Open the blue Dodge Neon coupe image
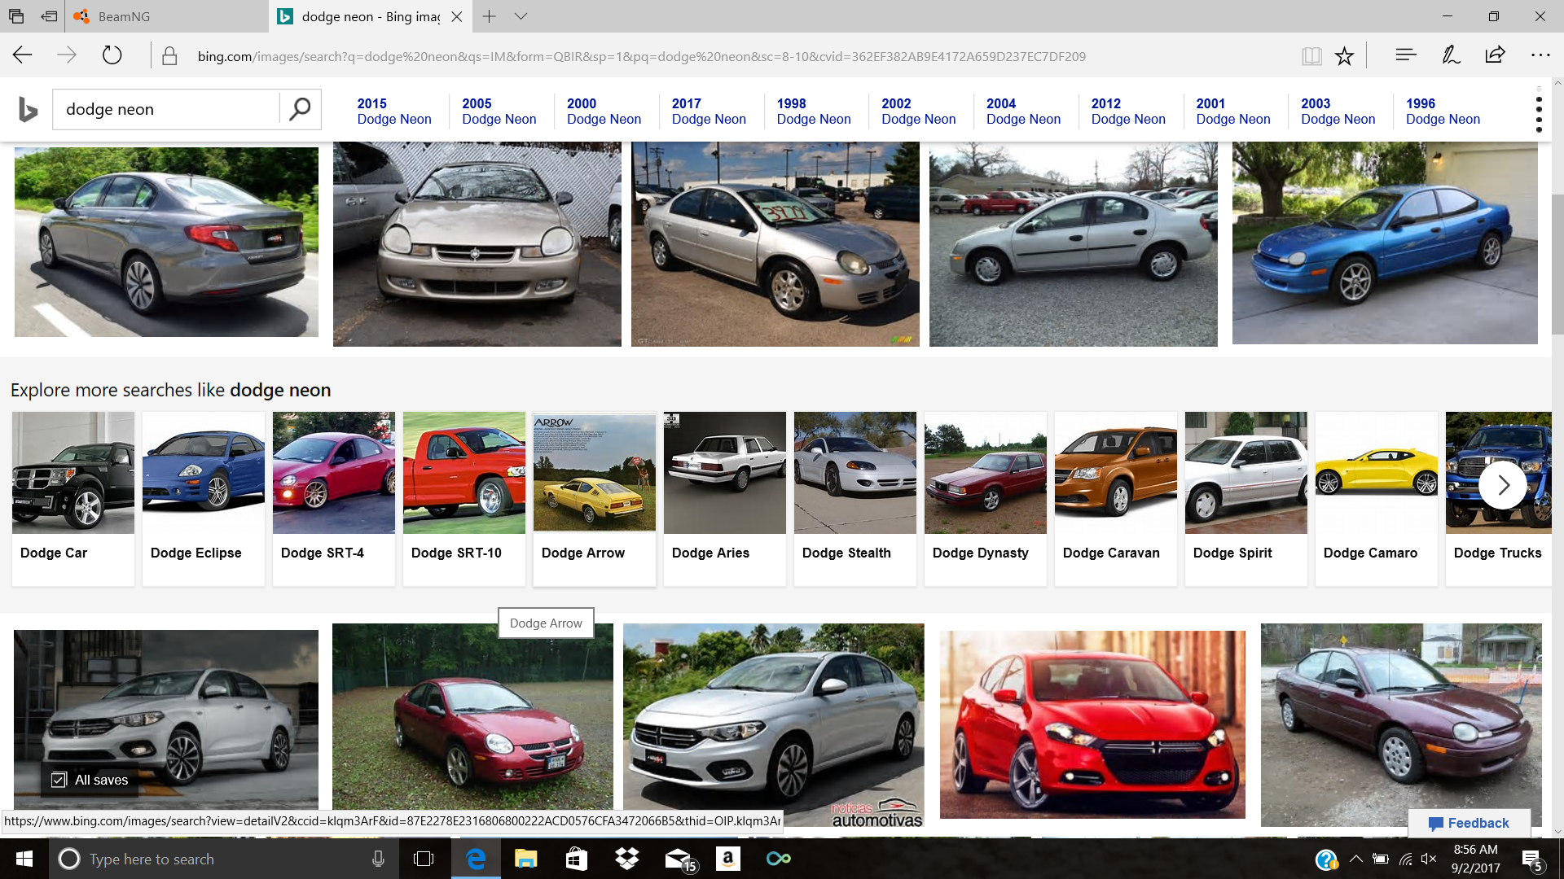The width and height of the screenshot is (1564, 879). tap(1385, 243)
